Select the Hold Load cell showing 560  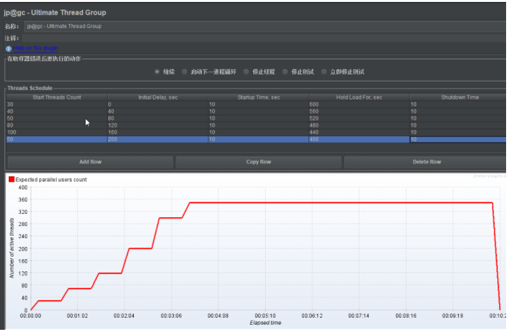pyautogui.click(x=359, y=111)
